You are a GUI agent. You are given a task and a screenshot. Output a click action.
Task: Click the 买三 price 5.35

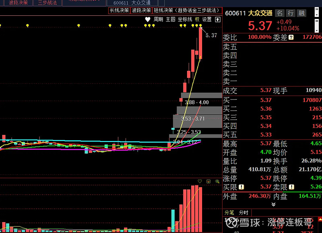(x=266, y=117)
